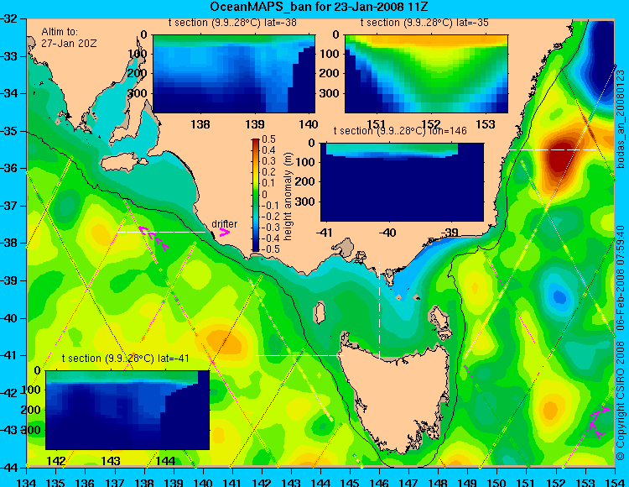Viewport: 629px width, 487px height.
Task: Click the -38 latitude tick on the left axis
Action: [9, 243]
